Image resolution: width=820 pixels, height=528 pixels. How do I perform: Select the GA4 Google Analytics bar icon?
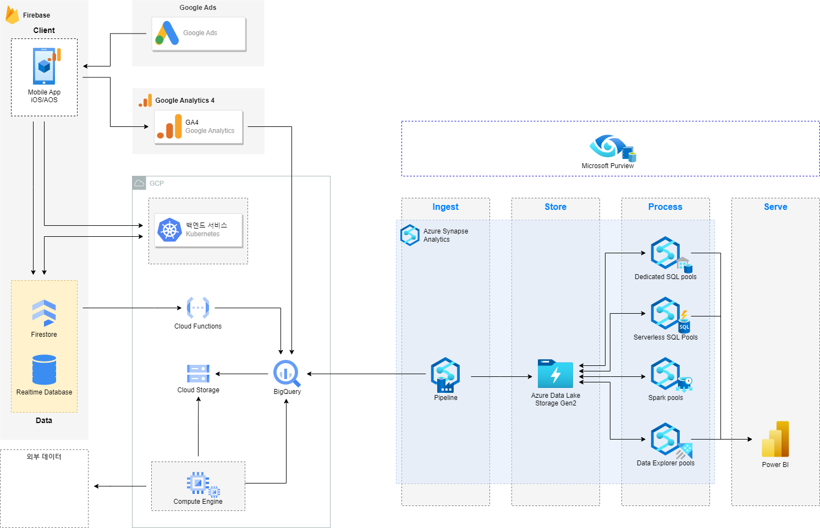tap(169, 126)
